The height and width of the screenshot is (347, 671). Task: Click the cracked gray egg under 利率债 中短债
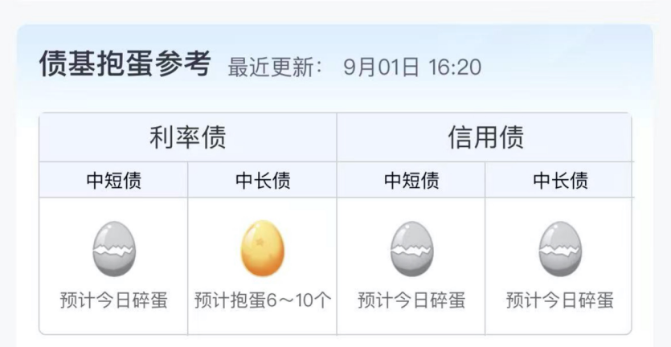click(x=114, y=248)
